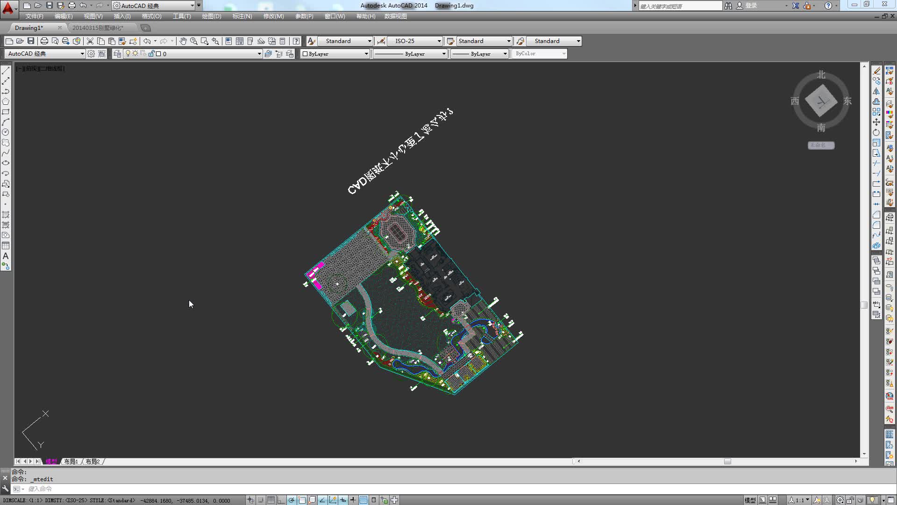Switch to the 布局1 layout tab

tap(71, 462)
